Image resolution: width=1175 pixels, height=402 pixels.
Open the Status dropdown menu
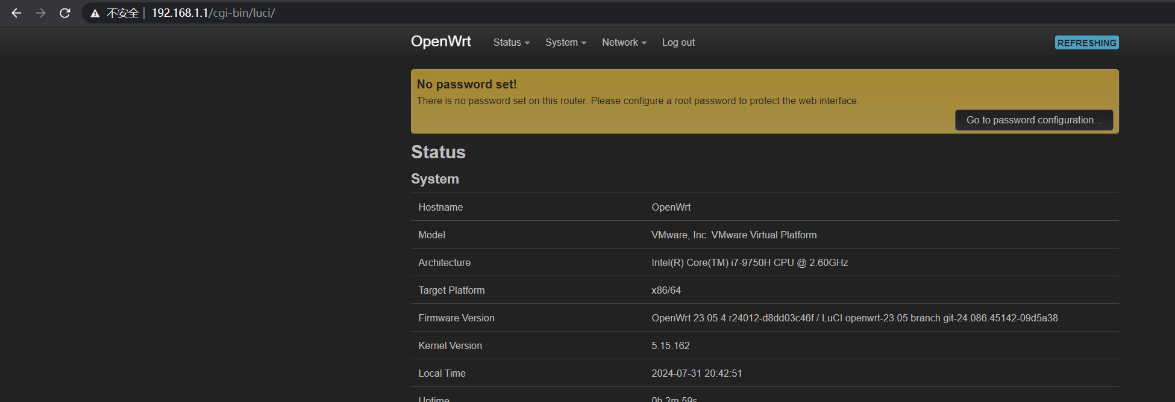(511, 42)
